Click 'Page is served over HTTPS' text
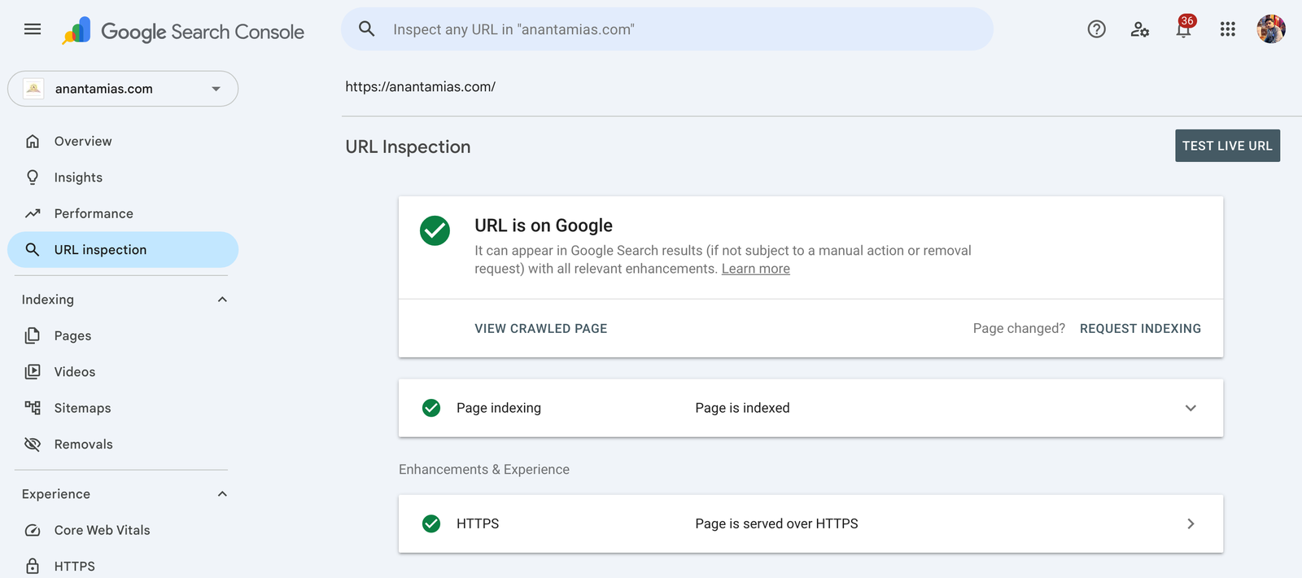The height and width of the screenshot is (578, 1302). tap(776, 523)
